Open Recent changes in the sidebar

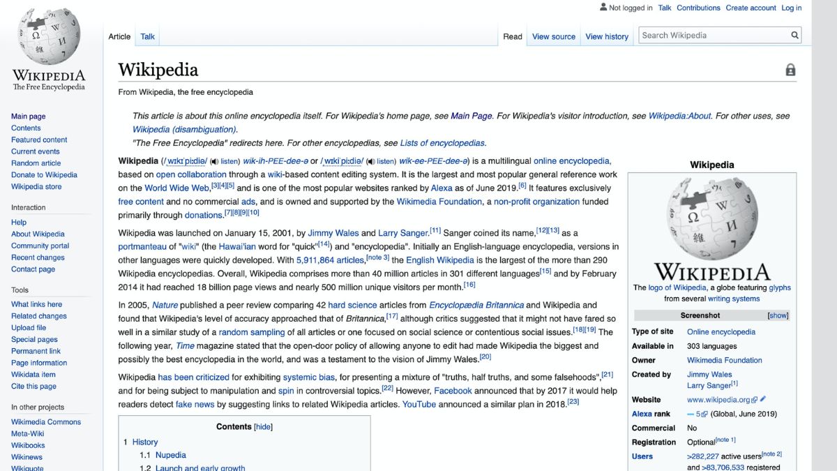38,257
